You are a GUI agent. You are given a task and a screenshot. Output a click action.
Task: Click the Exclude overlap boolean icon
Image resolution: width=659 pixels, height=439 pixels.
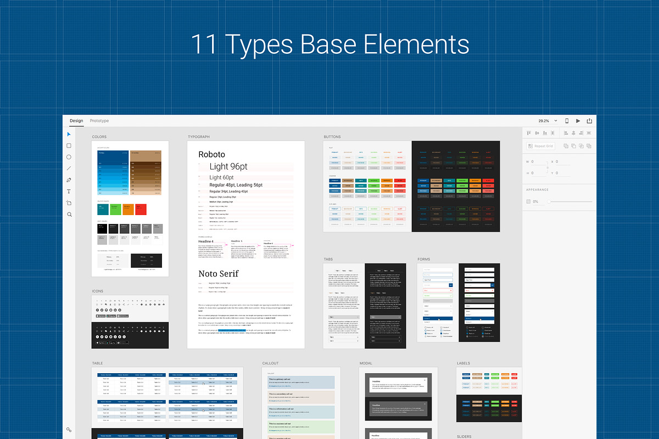(589, 146)
